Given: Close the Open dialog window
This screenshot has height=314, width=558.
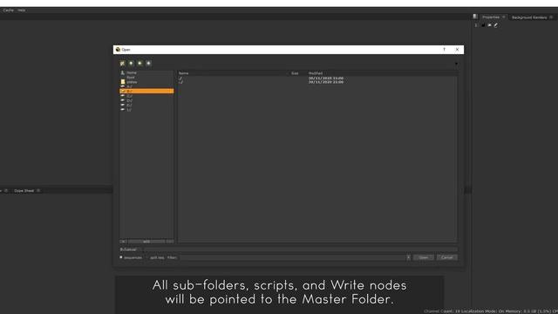Looking at the screenshot, I should tap(457, 50).
